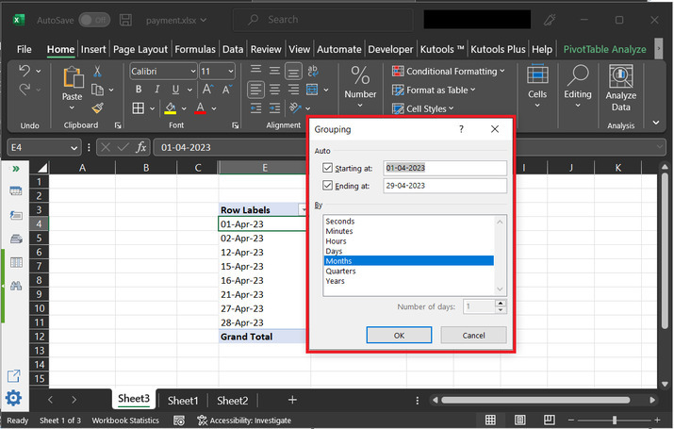Image resolution: width=674 pixels, height=429 pixels.
Task: Click the Search box in title bar
Action: tap(322, 20)
